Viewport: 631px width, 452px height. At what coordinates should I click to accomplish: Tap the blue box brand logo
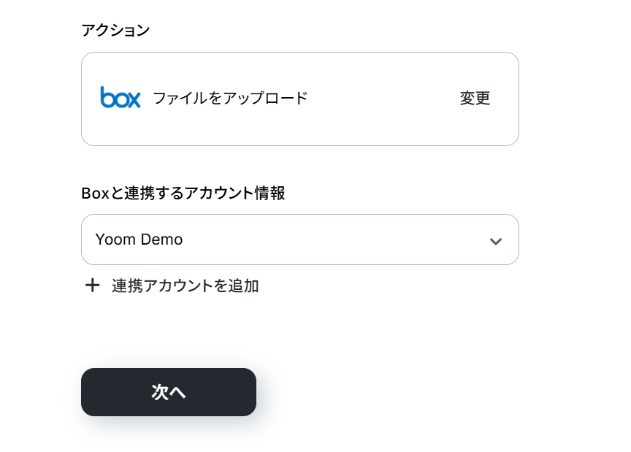click(121, 98)
